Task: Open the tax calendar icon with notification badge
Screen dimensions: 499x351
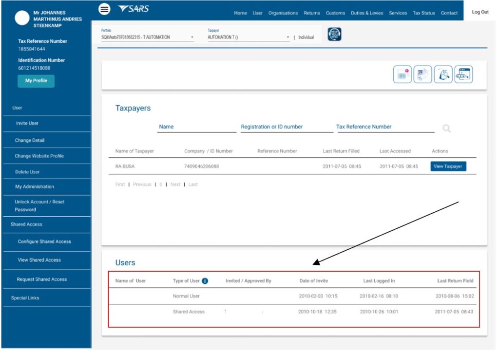Action: [402, 74]
